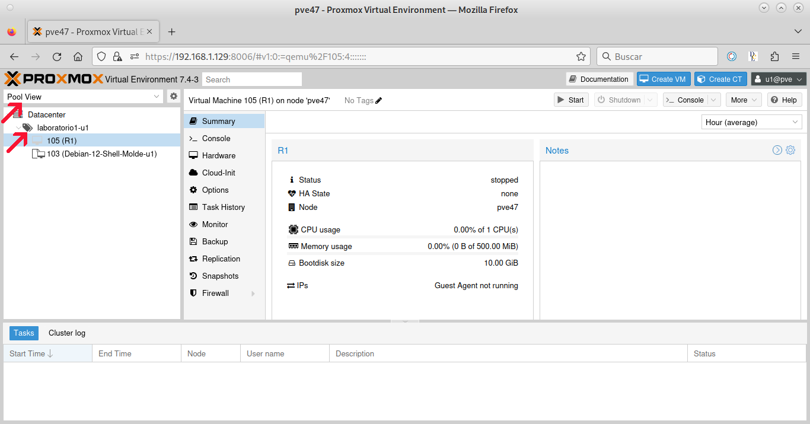
Task: Click the Create CT button
Action: tap(720, 79)
